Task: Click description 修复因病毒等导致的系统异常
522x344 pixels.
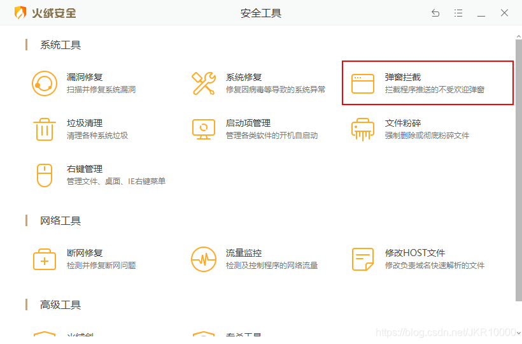Action: coord(275,90)
